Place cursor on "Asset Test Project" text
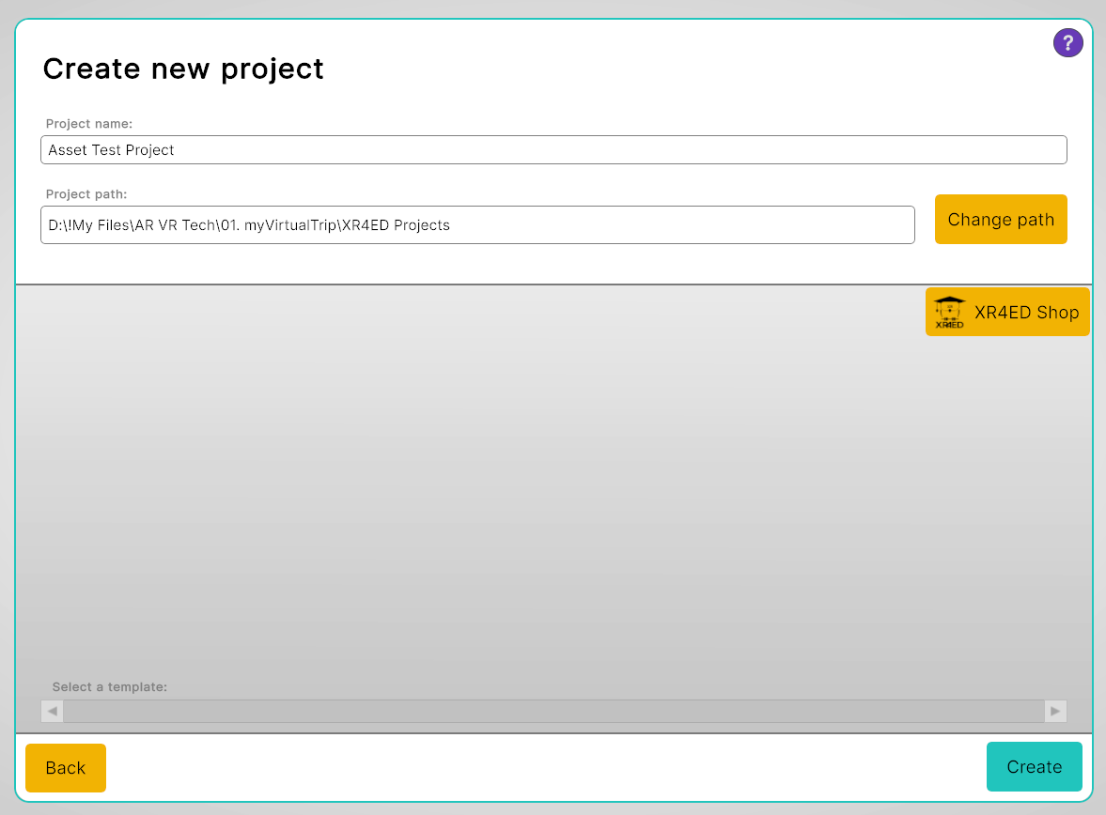The image size is (1106, 815). pos(111,150)
